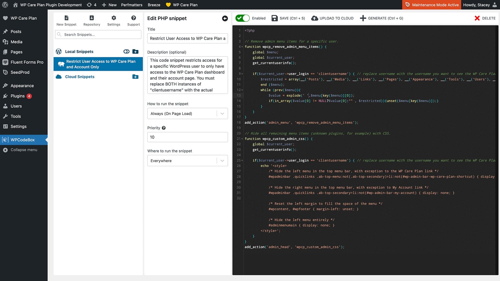Click the plus icon next to New
500x281 pixels.
coord(104,5)
